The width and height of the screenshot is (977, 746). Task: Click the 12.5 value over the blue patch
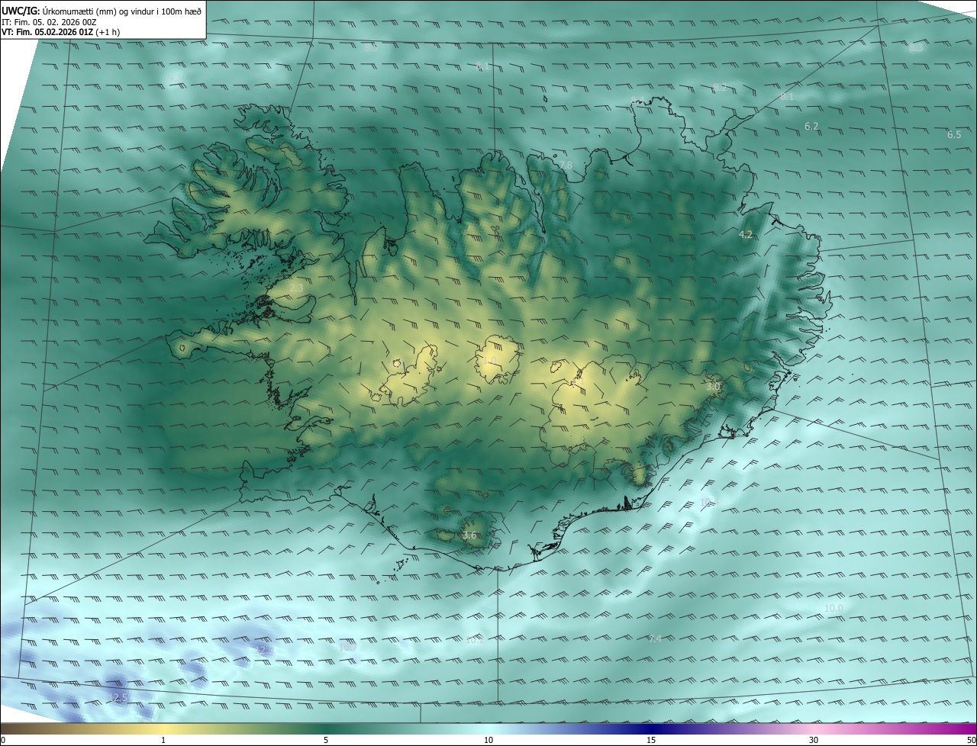[x=118, y=698]
